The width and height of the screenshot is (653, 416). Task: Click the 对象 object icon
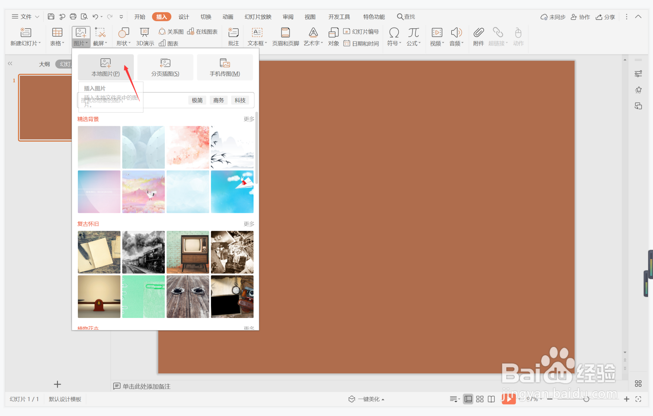tap(333, 32)
